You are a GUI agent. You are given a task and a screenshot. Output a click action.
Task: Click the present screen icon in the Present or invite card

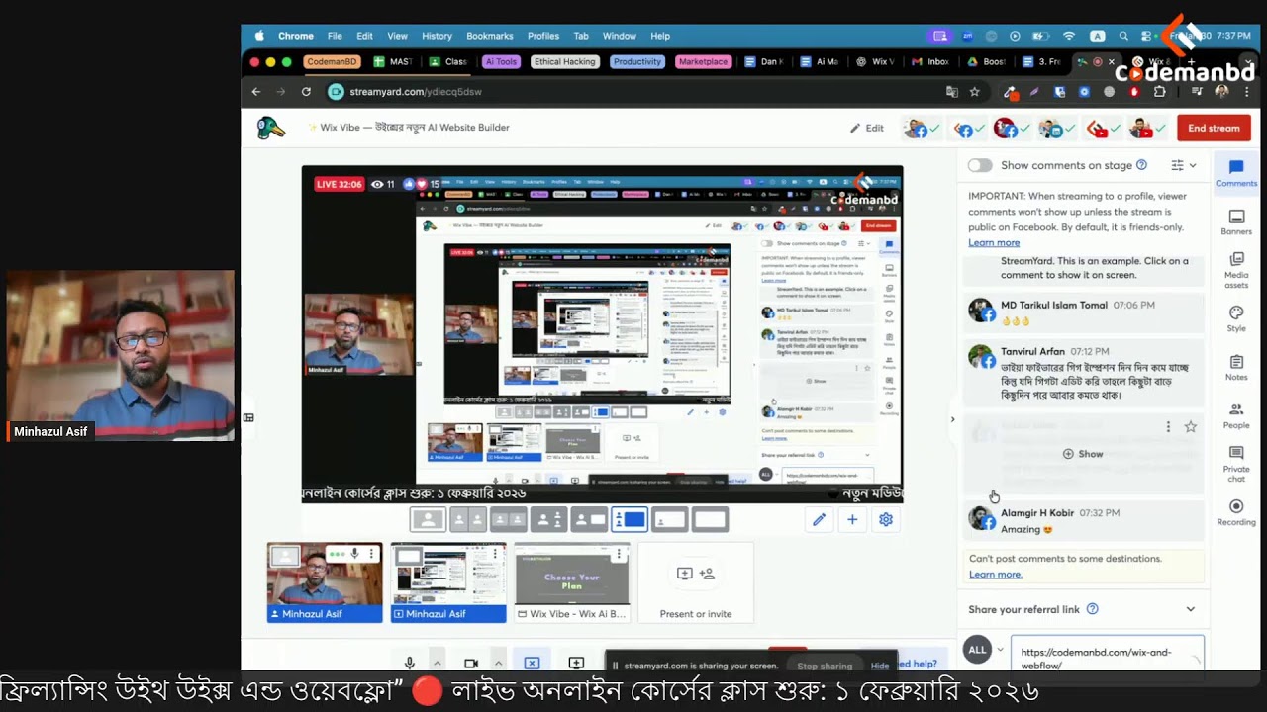pos(684,574)
